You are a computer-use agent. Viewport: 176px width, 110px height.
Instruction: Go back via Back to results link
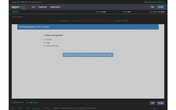click(x=17, y=17)
